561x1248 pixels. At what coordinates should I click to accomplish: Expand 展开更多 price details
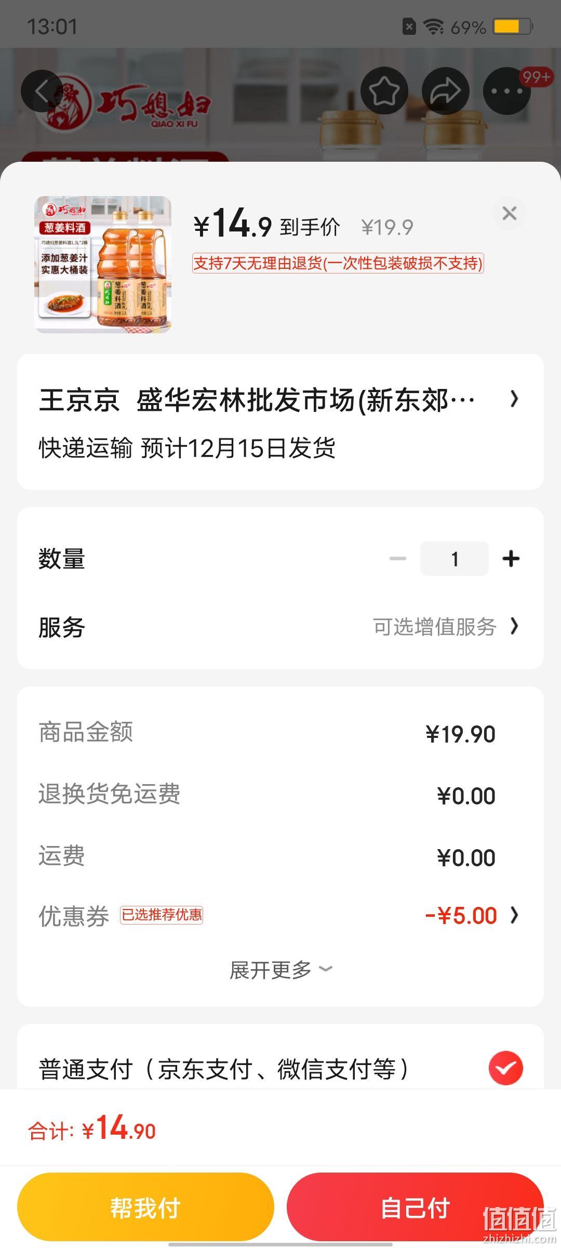(x=280, y=969)
